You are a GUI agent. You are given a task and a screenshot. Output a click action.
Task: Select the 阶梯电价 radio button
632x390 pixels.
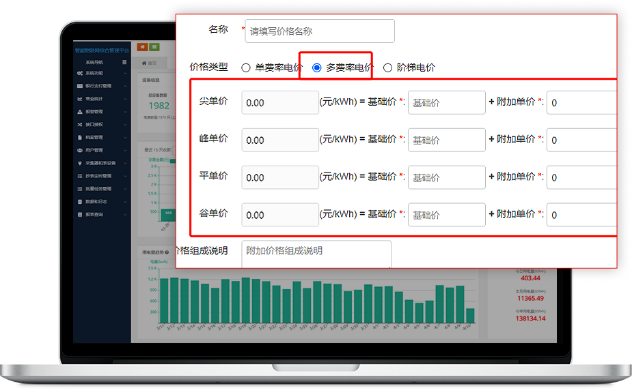tap(388, 68)
